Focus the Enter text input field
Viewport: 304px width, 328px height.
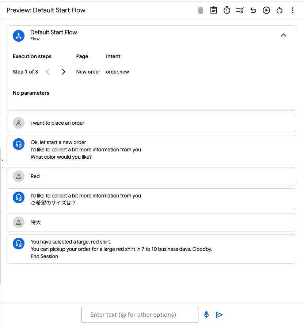(140, 315)
